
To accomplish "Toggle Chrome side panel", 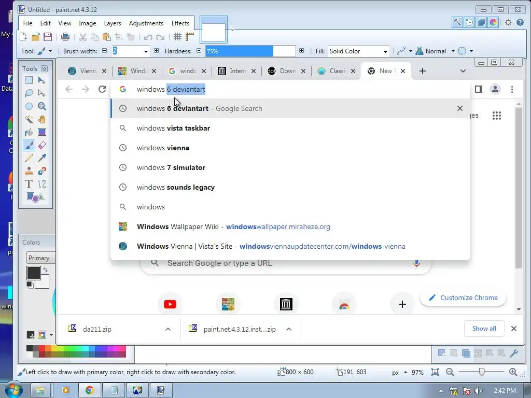I will point(479,89).
